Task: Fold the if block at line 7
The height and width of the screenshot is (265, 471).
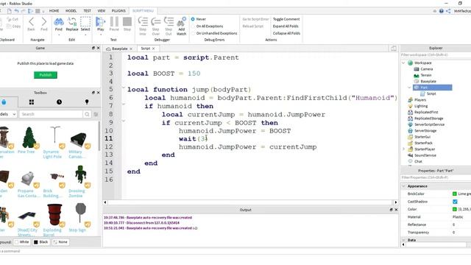Action: pos(123,105)
